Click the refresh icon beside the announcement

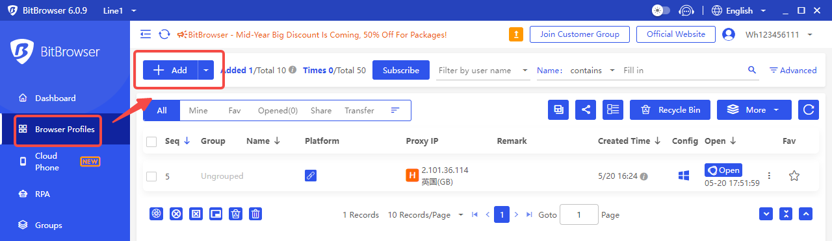click(x=164, y=34)
